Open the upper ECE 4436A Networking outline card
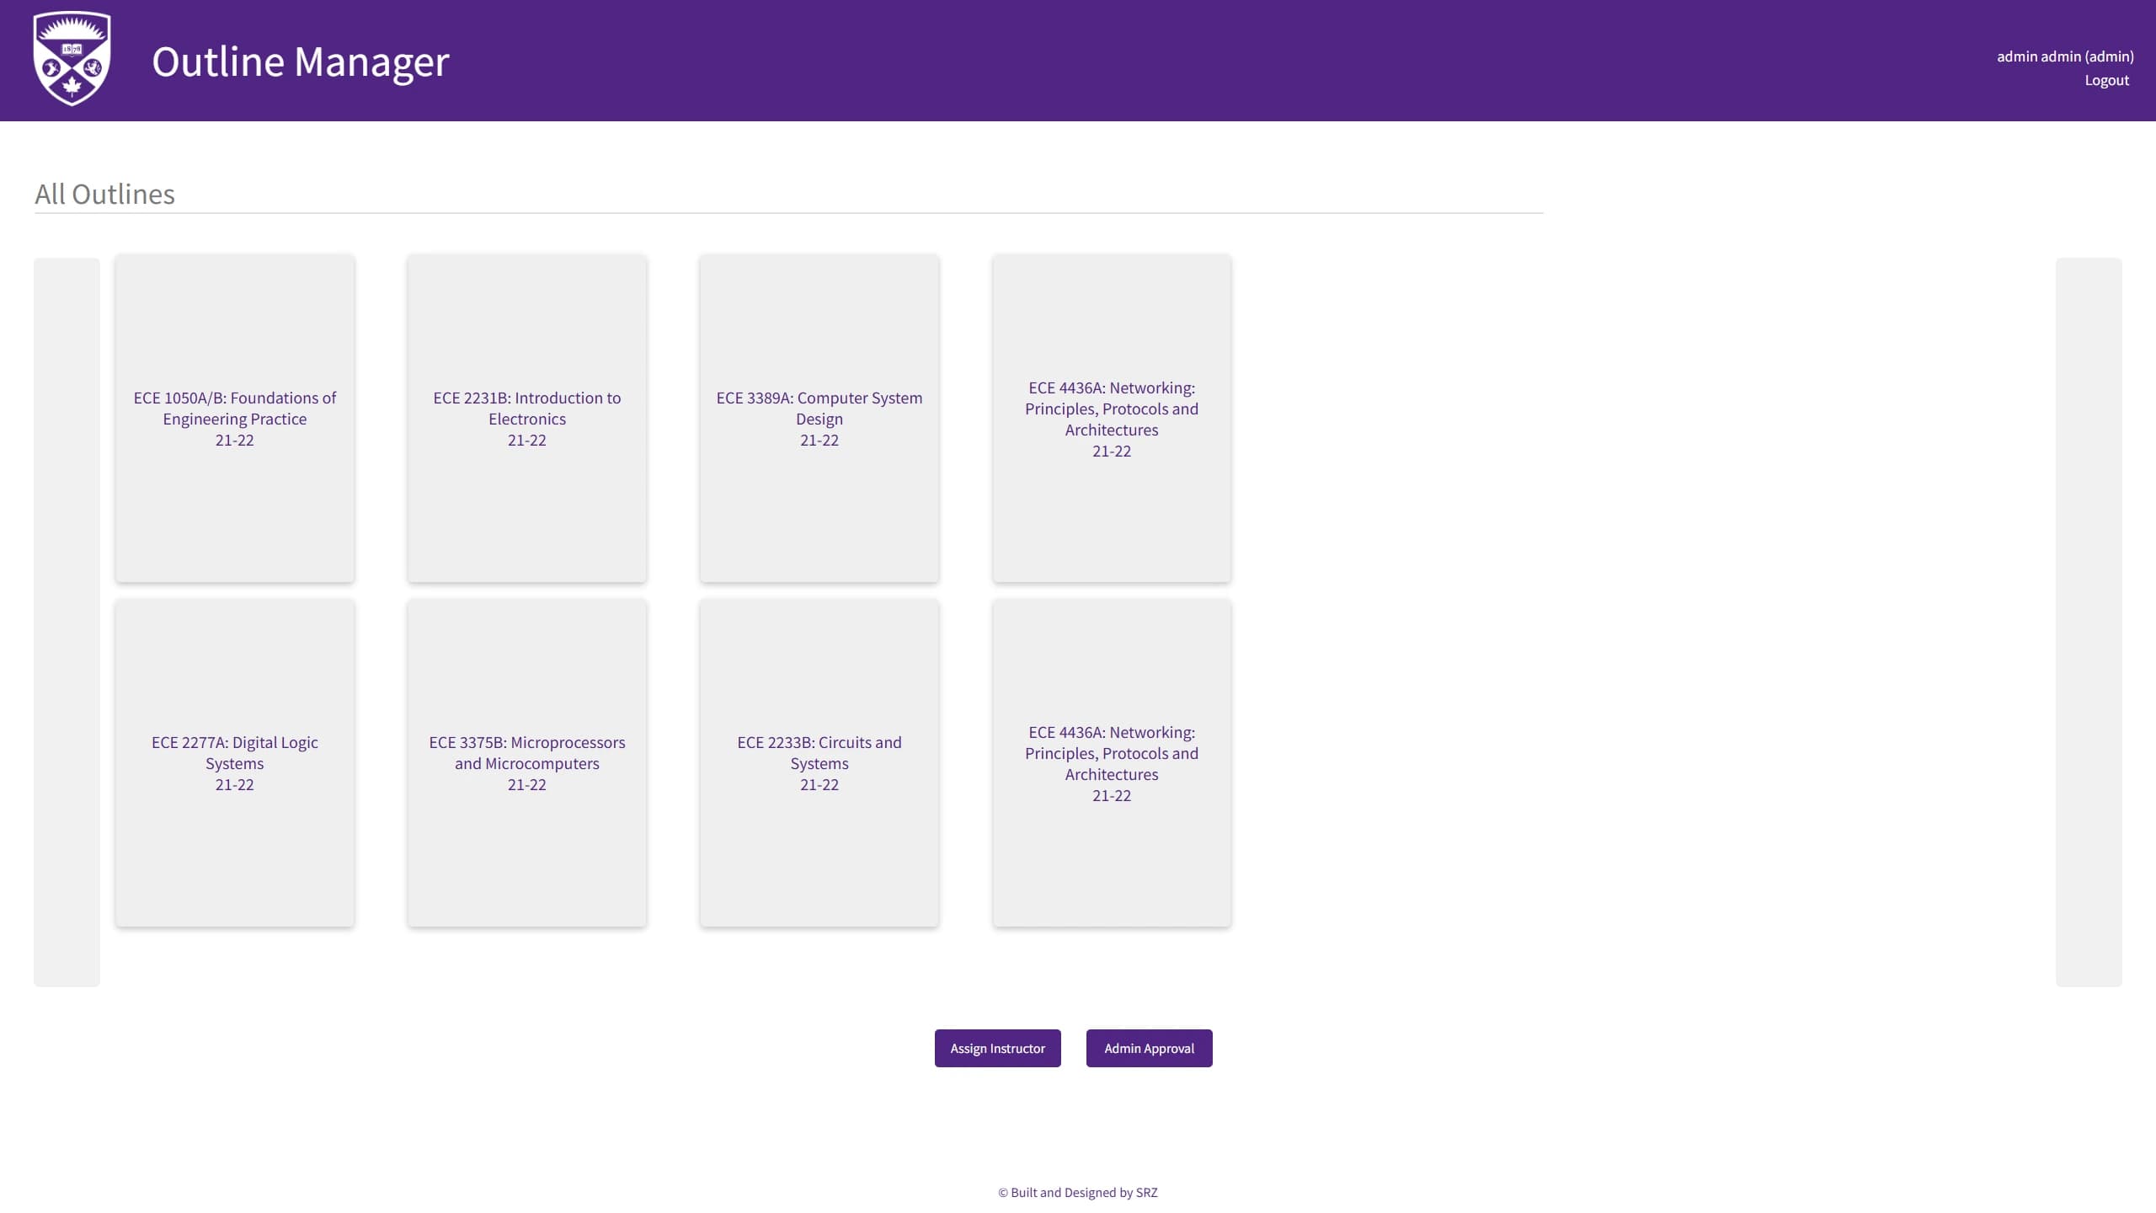2156x1213 pixels. coord(1111,418)
